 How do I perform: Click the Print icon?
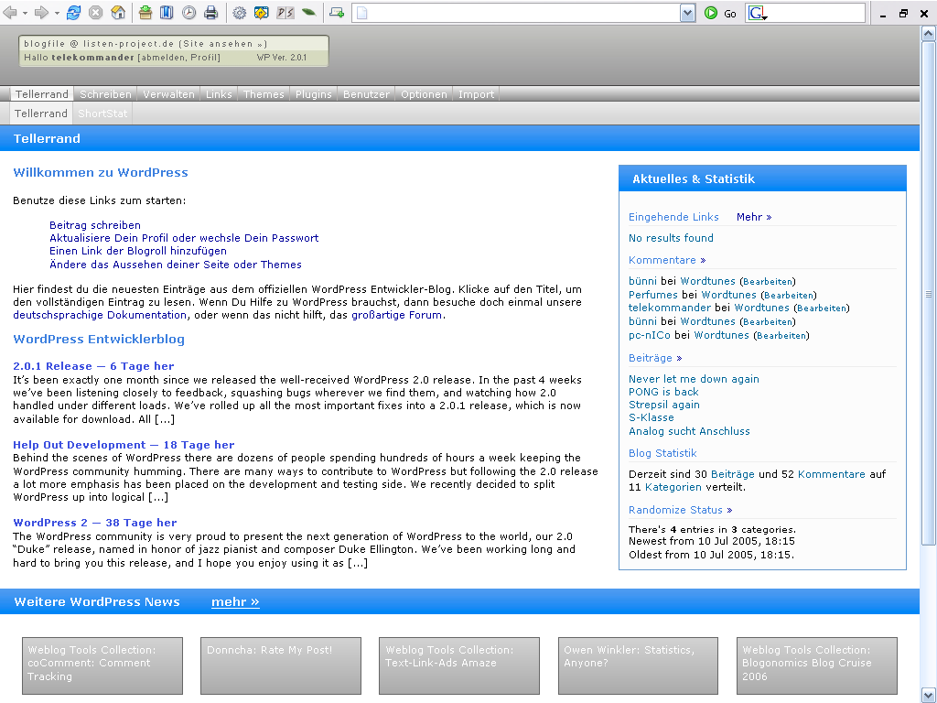(x=211, y=13)
